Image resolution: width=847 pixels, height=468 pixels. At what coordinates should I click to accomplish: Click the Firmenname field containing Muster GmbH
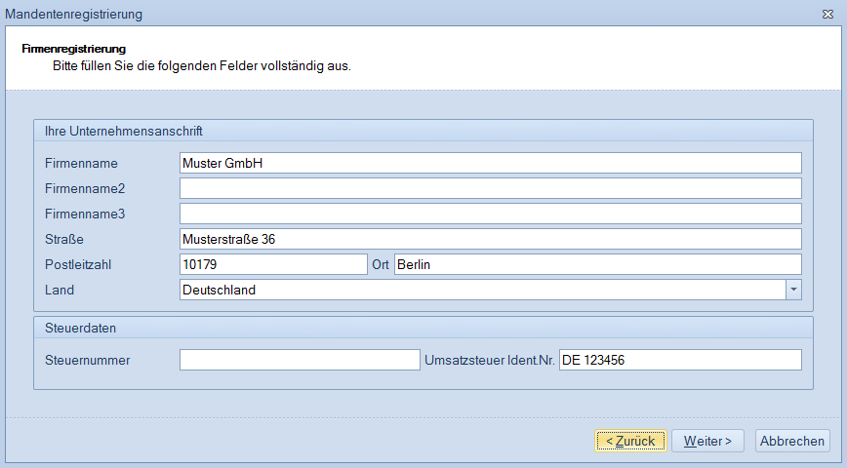(x=490, y=163)
